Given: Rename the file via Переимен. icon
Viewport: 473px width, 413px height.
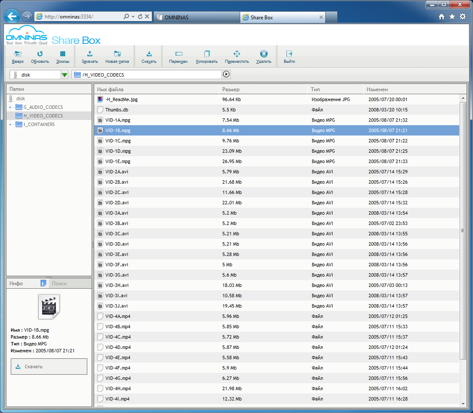Looking at the screenshot, I should pyautogui.click(x=179, y=54).
